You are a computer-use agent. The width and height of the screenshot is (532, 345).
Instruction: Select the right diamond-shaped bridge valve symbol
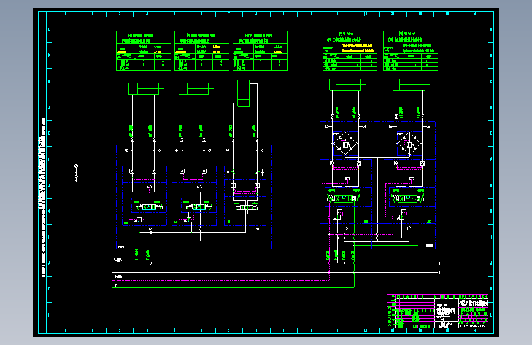click(x=409, y=144)
